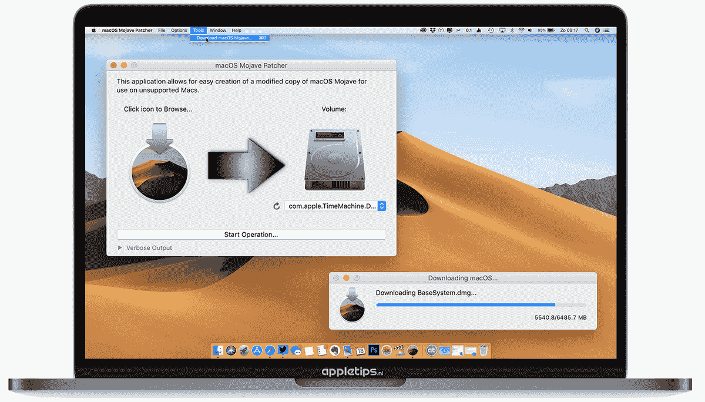Open the Options menu

(x=179, y=30)
